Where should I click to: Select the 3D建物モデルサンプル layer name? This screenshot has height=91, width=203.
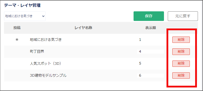click(48, 75)
